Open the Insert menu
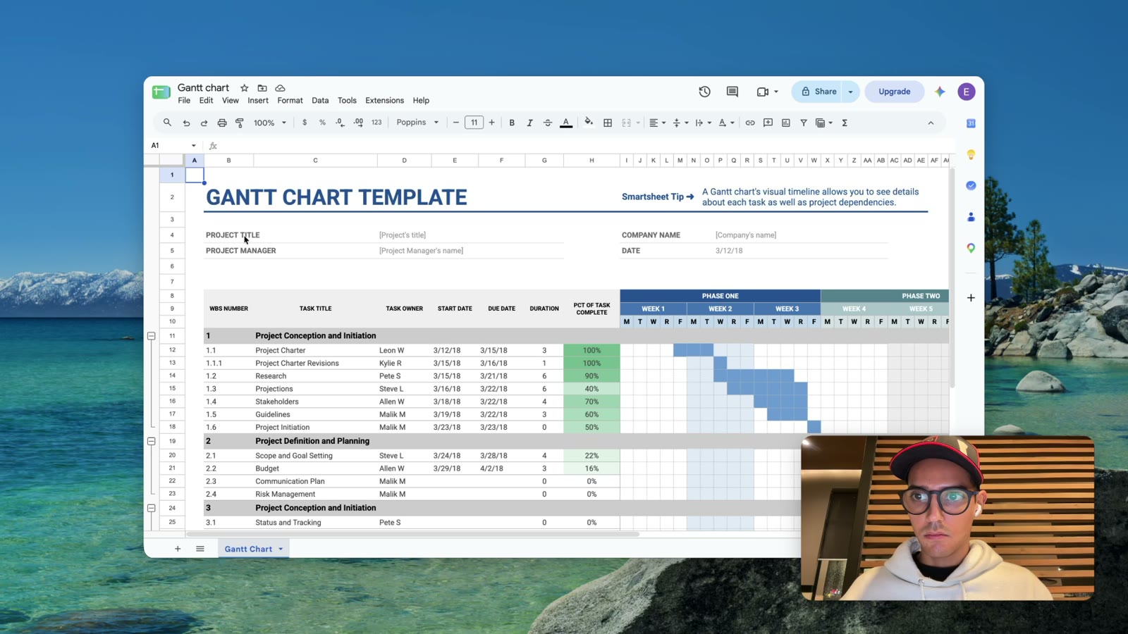The height and width of the screenshot is (634, 1128). (258, 101)
